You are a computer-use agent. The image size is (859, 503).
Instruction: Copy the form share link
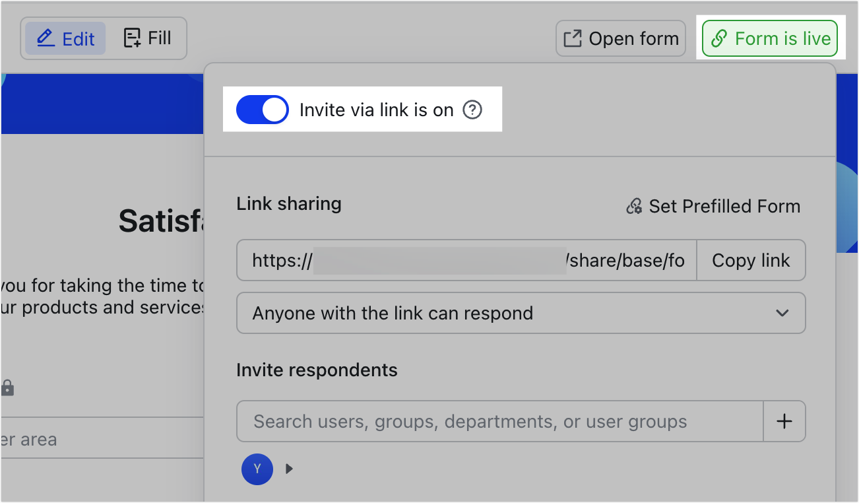pos(751,260)
